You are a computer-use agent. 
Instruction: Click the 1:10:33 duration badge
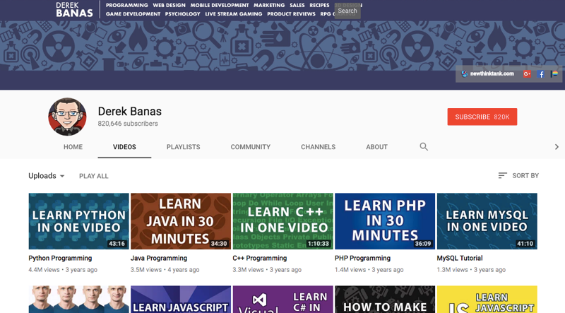pos(319,244)
